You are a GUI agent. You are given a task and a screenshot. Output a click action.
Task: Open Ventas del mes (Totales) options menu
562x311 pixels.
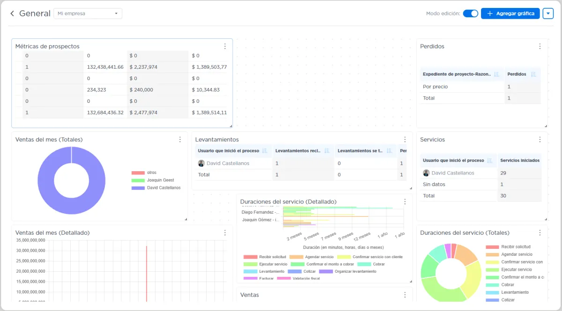(180, 139)
